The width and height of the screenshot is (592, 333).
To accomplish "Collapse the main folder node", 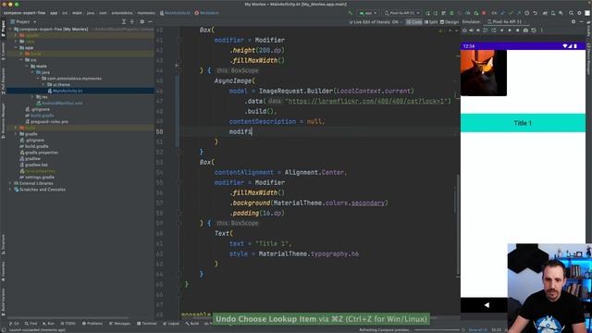I will pos(27,66).
